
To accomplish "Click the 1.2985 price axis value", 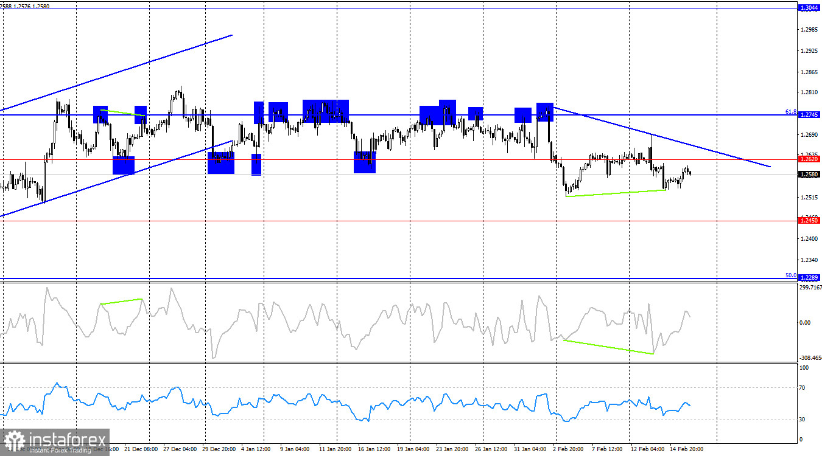I will click(810, 30).
